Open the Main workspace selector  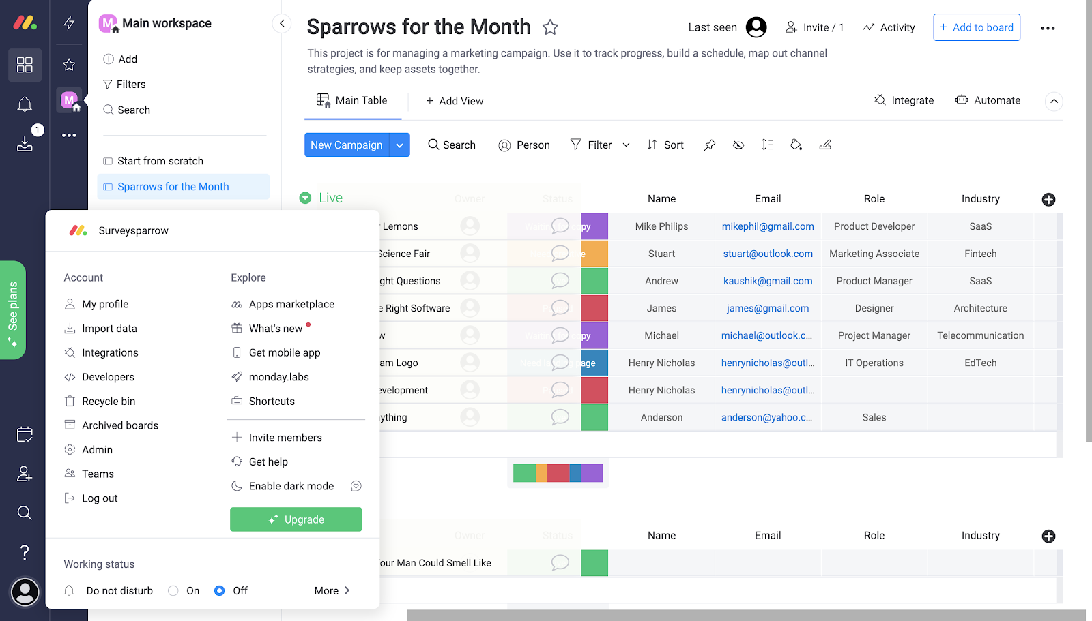click(156, 23)
